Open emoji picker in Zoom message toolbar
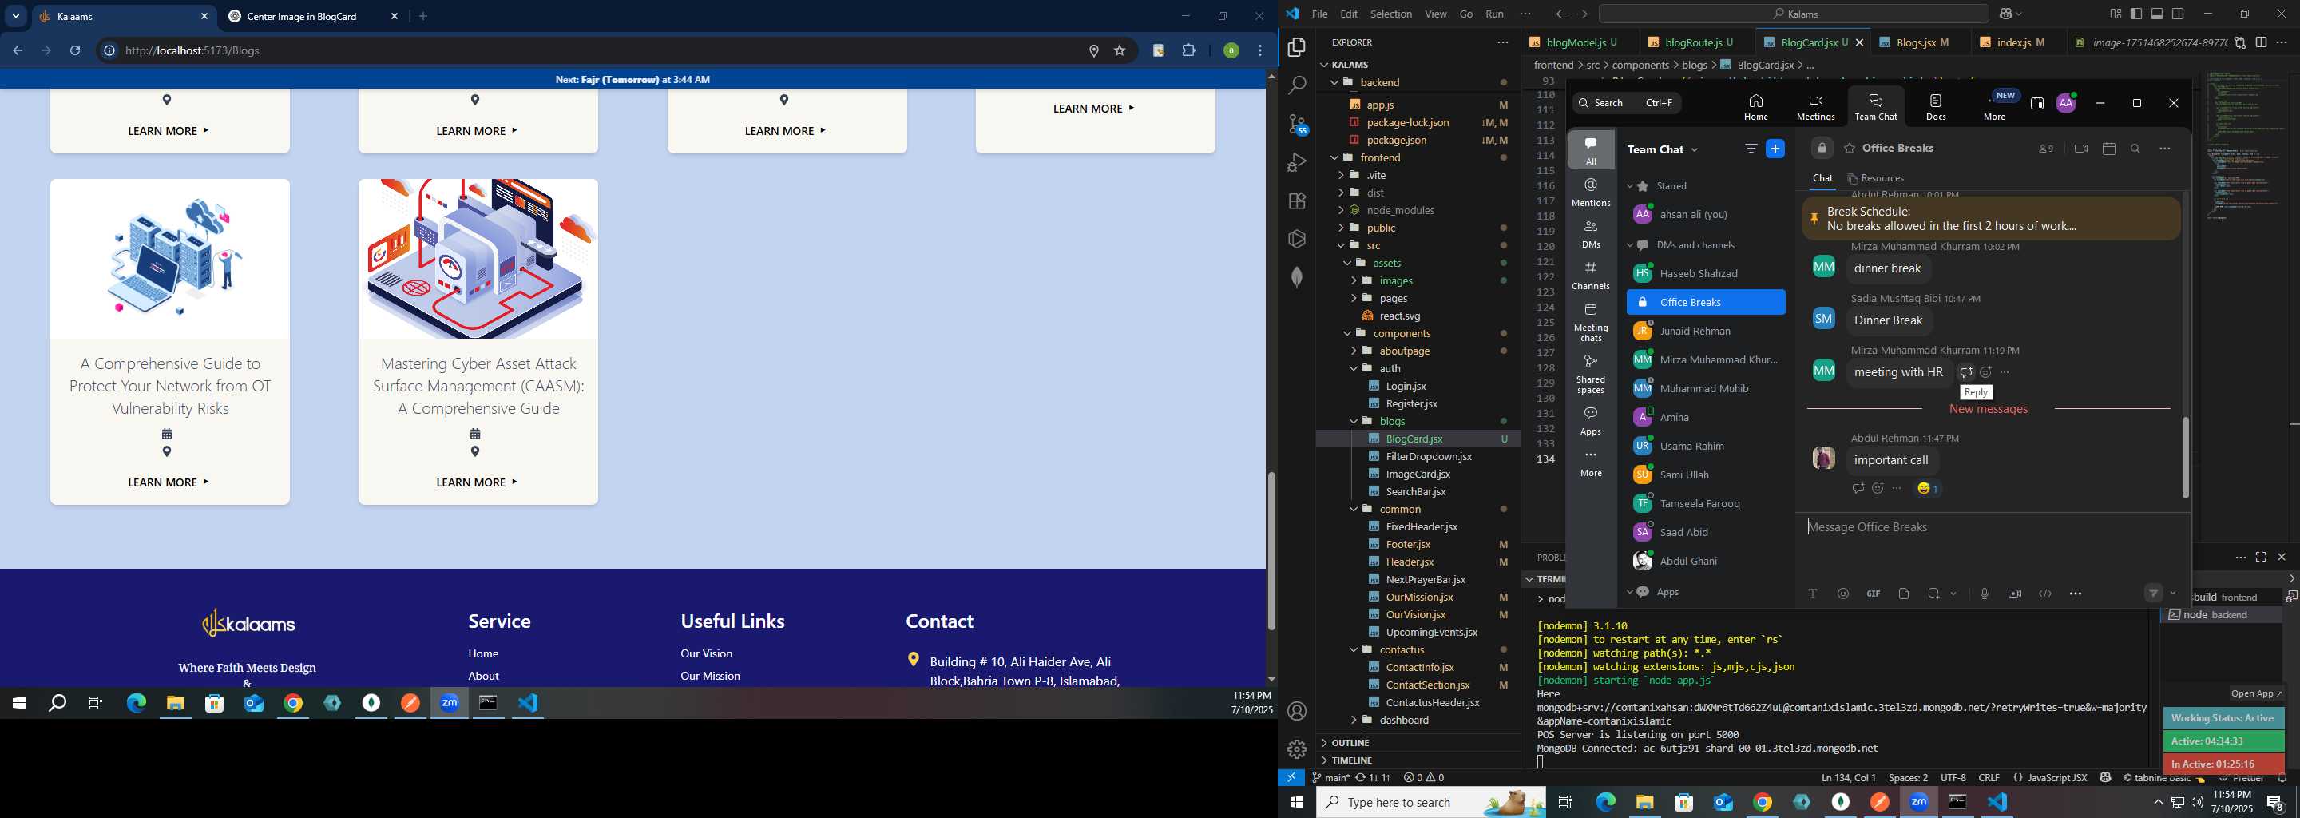Viewport: 2300px width, 818px height. [1843, 594]
